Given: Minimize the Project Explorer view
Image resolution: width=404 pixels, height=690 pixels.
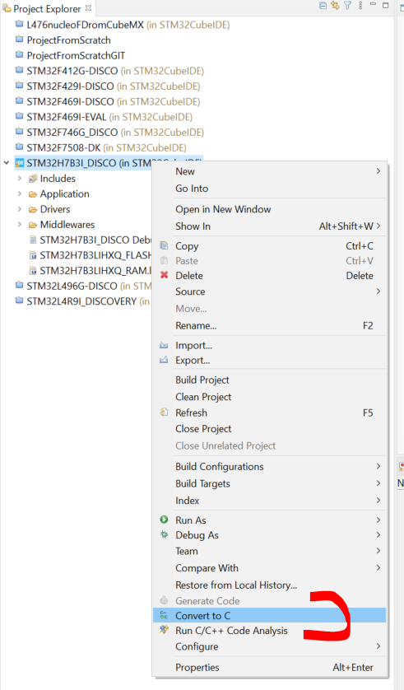Looking at the screenshot, I should 373,4.
